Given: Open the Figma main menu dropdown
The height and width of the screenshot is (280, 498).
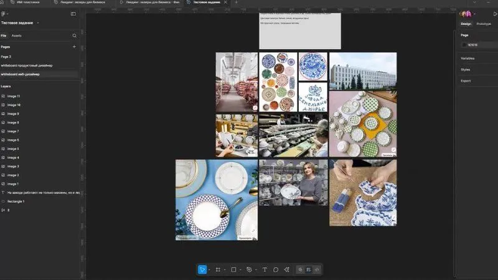Looking at the screenshot, I should (4, 13).
